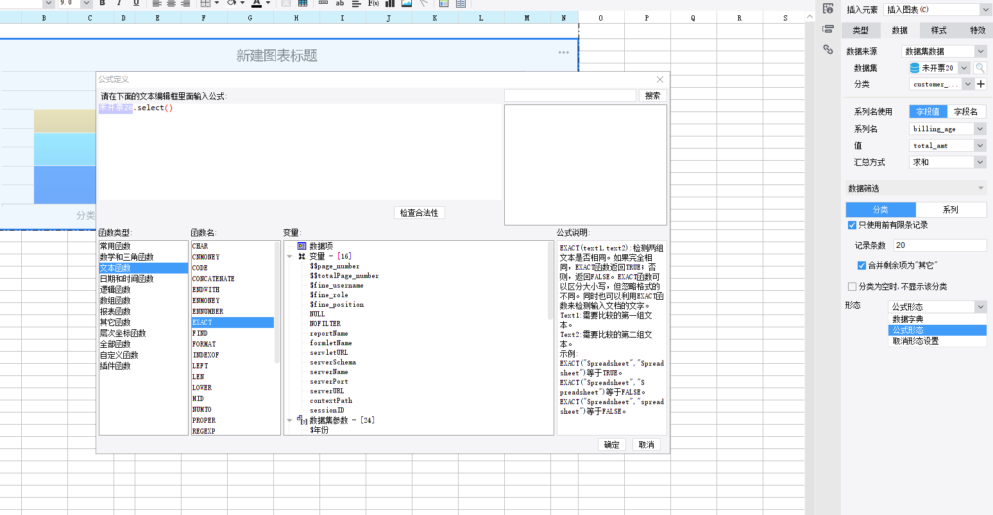Viewport: 993px width, 515px height.
Task: Confirm the formula with 确定
Action: point(612,445)
